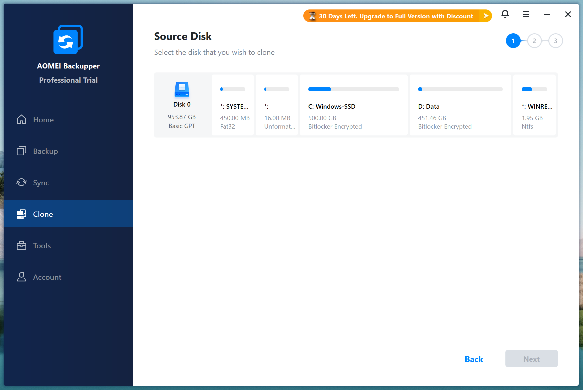Click the WINRE partition usage bar
Viewport: 583px width, 390px height.
pyautogui.click(x=535, y=89)
